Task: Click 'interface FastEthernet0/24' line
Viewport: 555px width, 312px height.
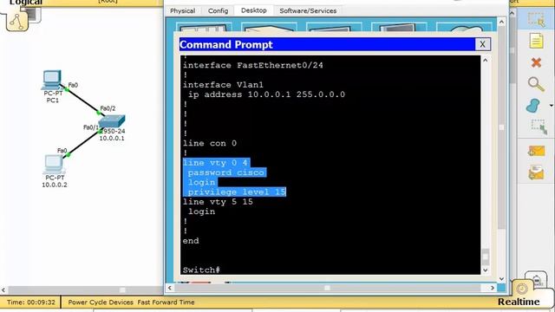Action: click(x=252, y=65)
